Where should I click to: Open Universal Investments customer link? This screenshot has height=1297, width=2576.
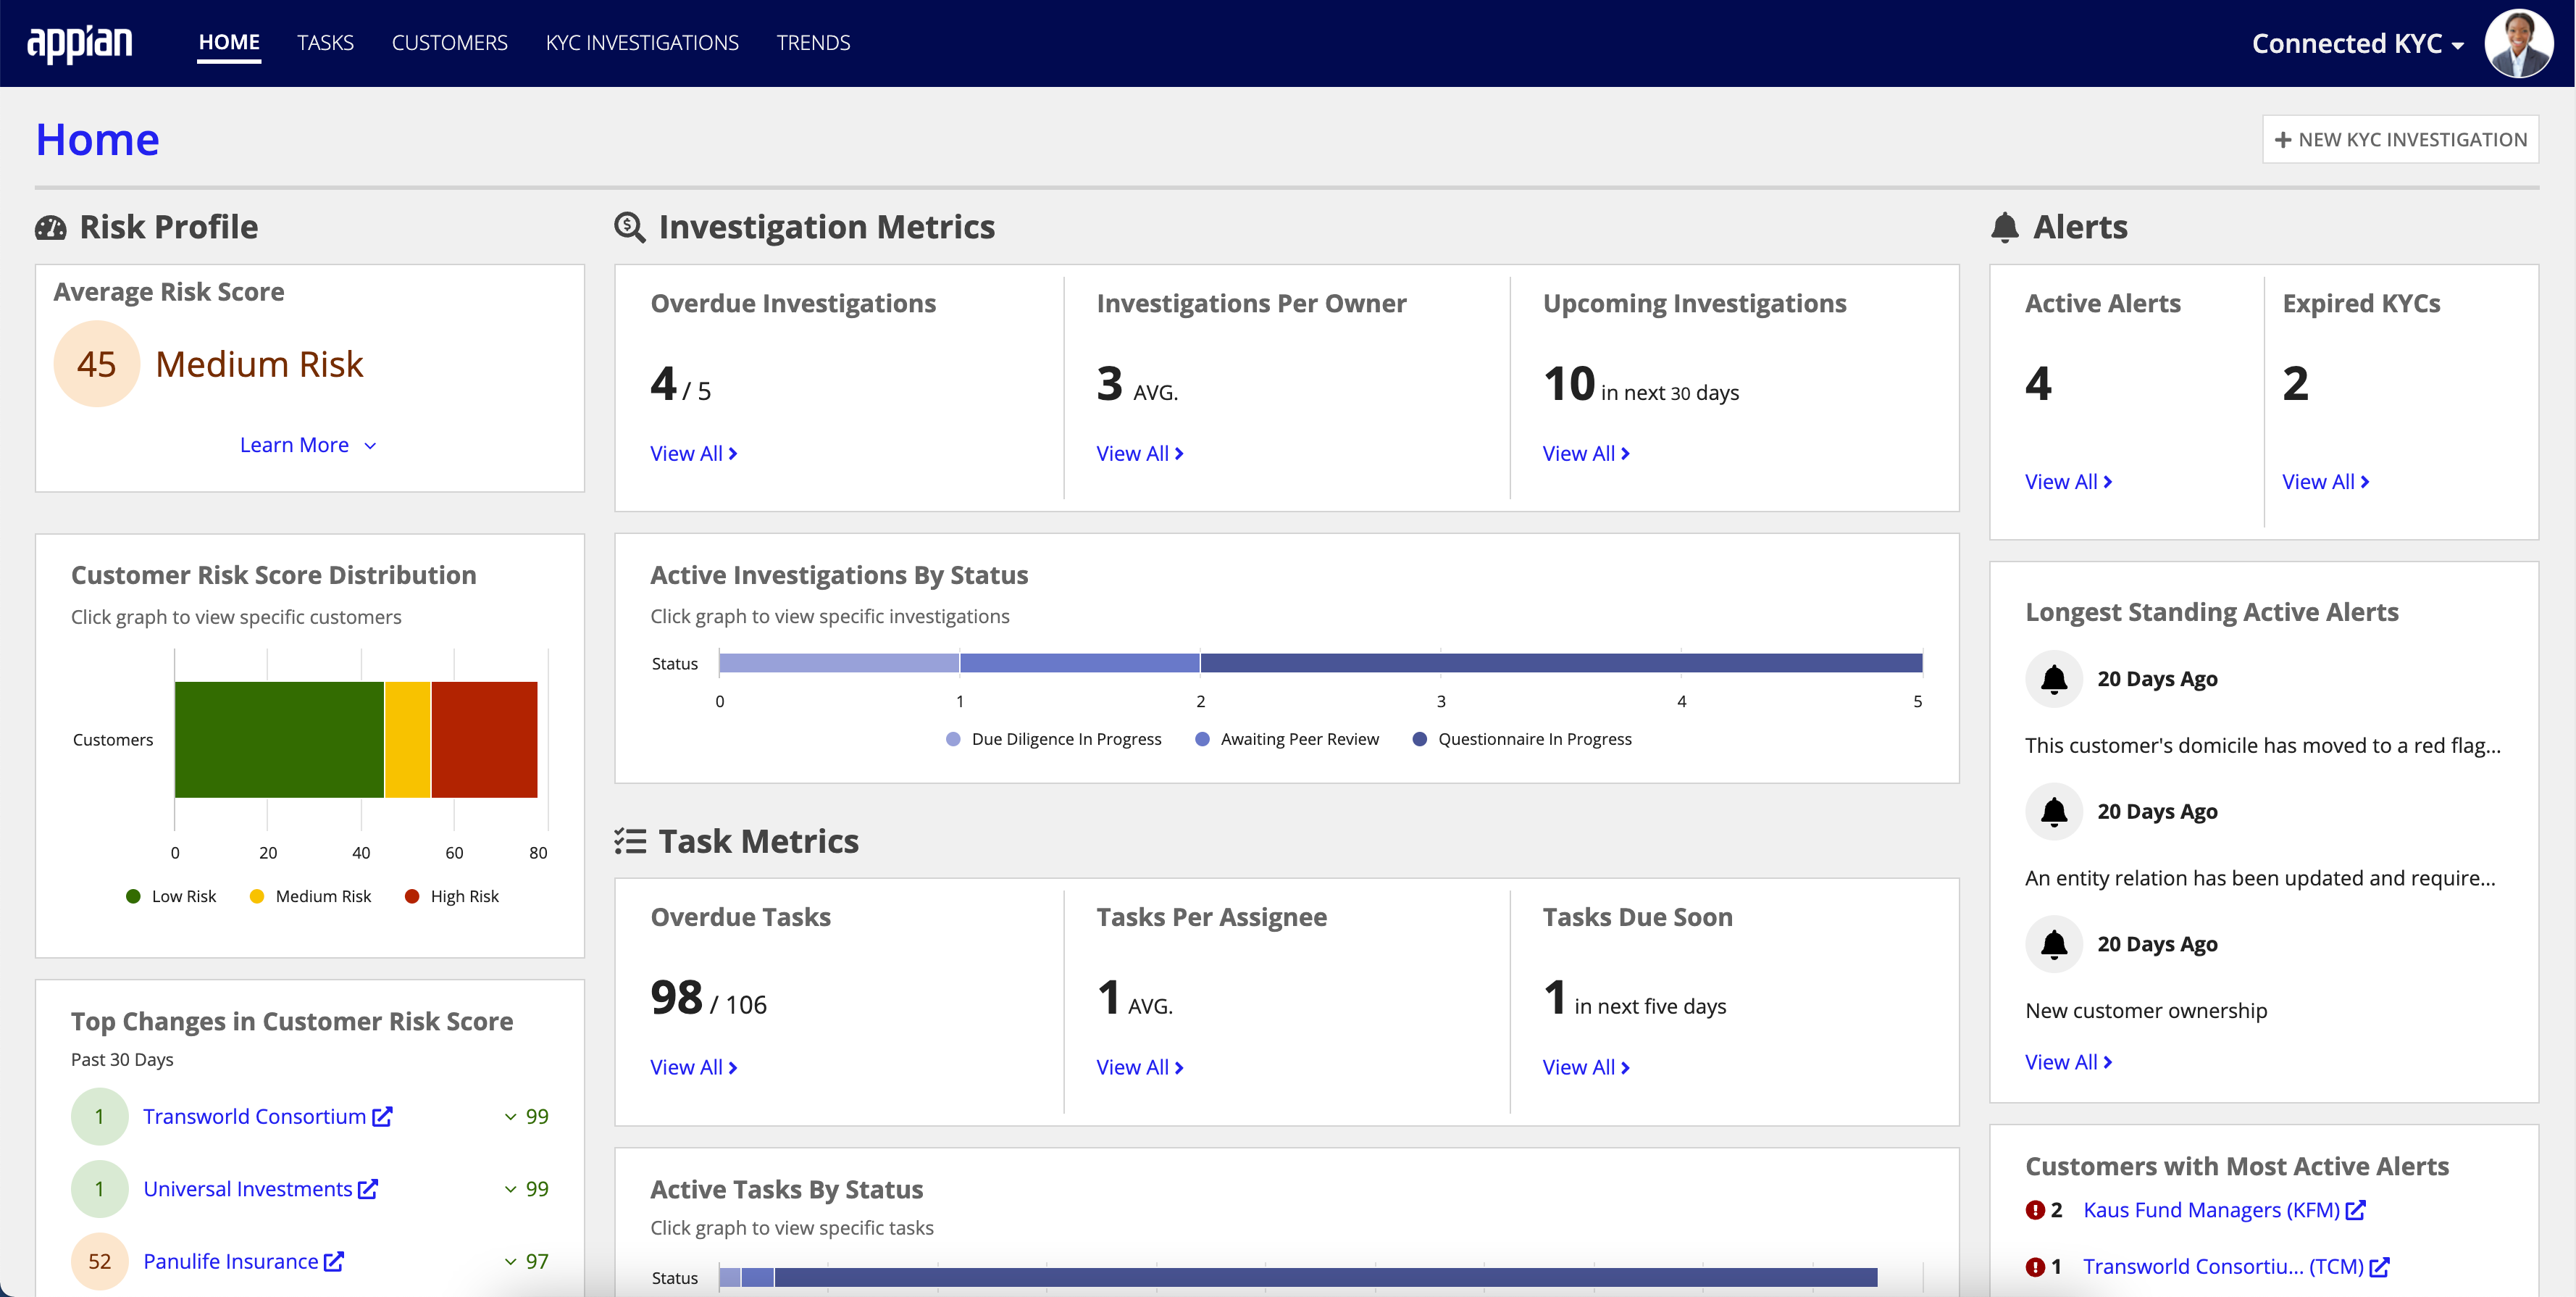pos(247,1189)
